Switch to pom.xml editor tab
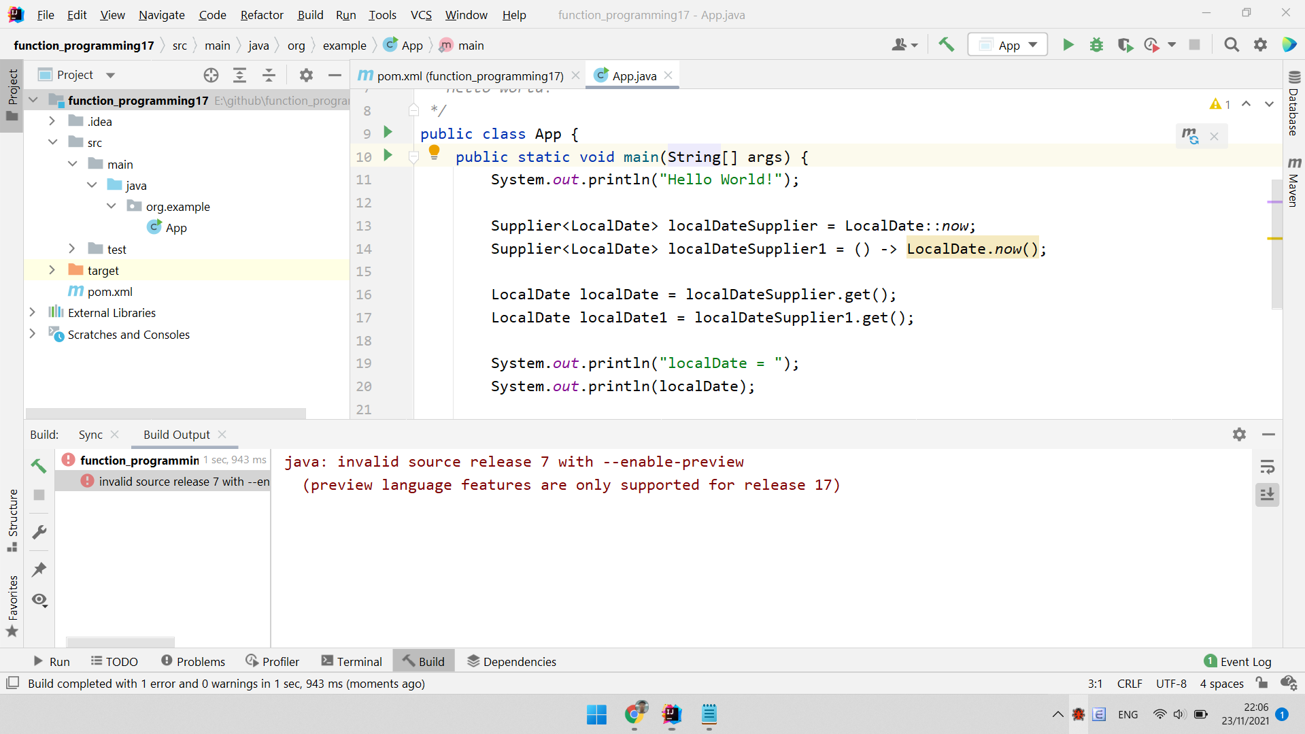This screenshot has height=734, width=1305. (x=469, y=76)
